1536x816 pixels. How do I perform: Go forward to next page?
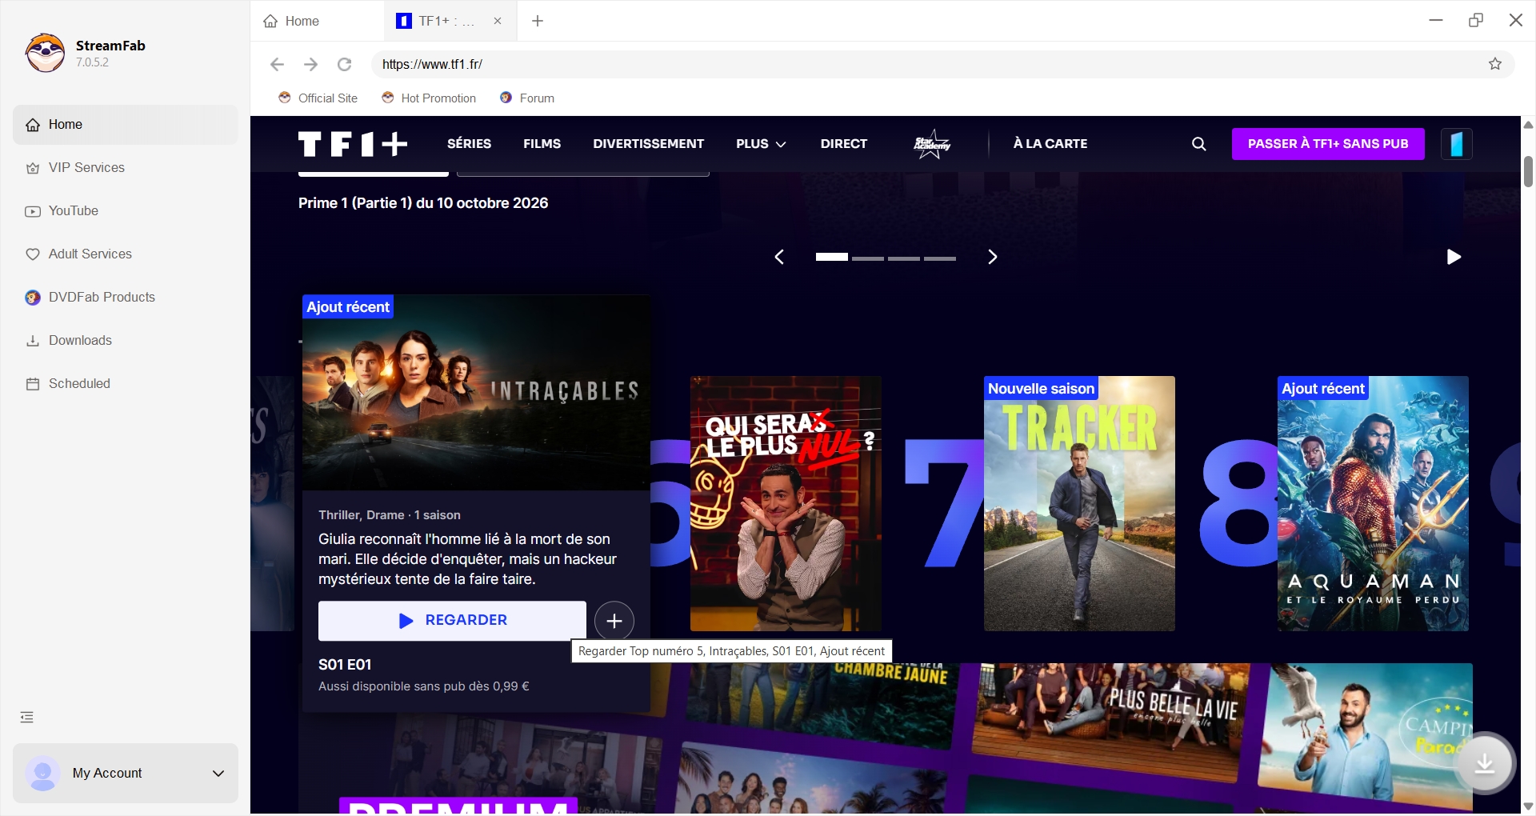click(x=310, y=64)
